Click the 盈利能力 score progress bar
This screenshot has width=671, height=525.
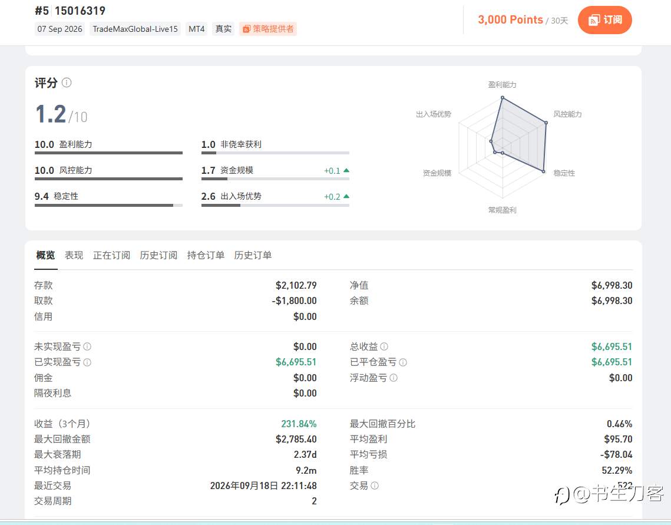109,153
